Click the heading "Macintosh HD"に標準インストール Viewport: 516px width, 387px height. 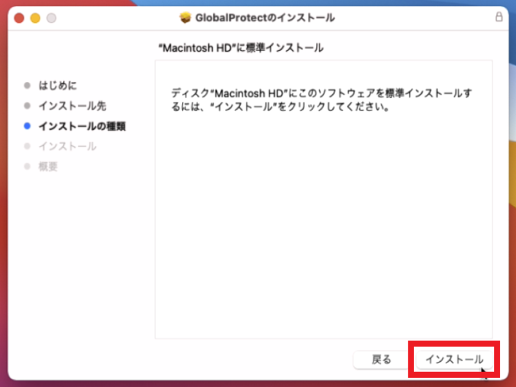click(x=241, y=48)
